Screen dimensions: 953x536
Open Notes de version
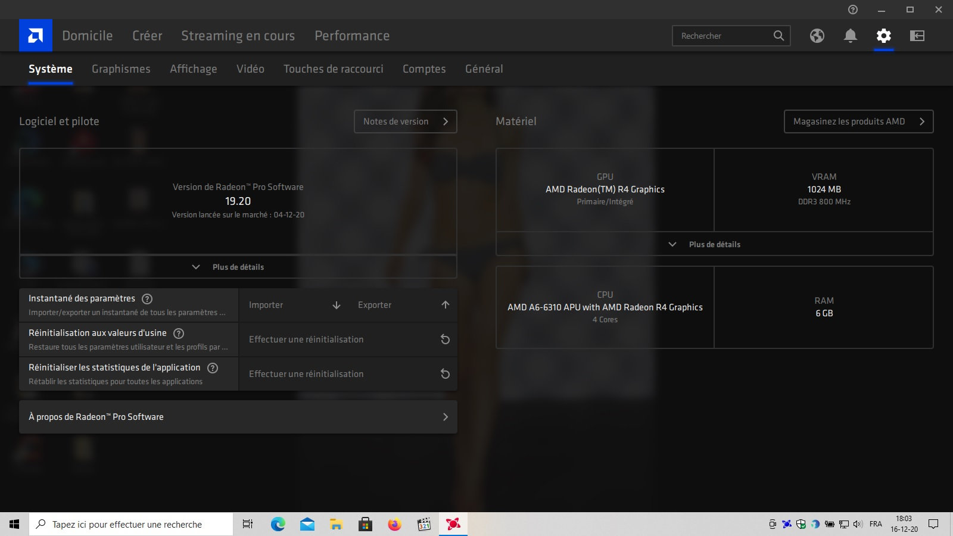pyautogui.click(x=406, y=121)
